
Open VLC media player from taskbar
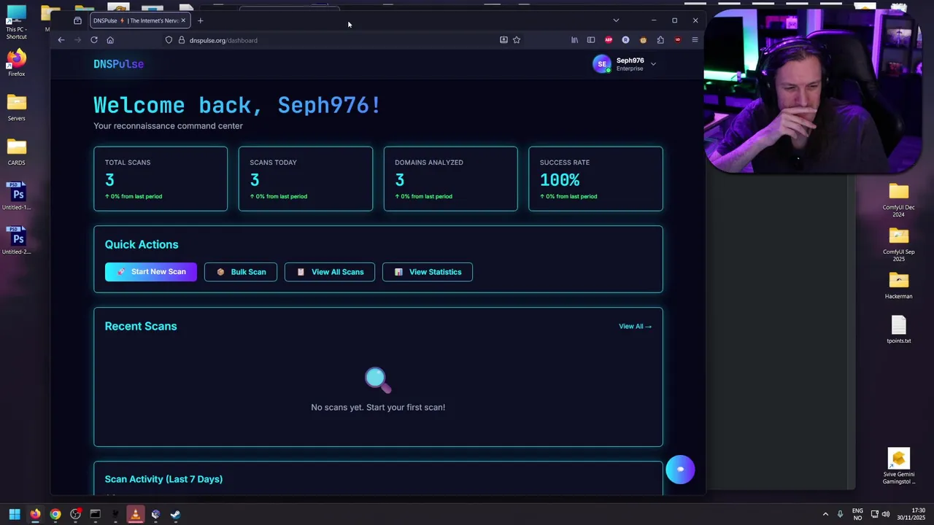point(135,515)
